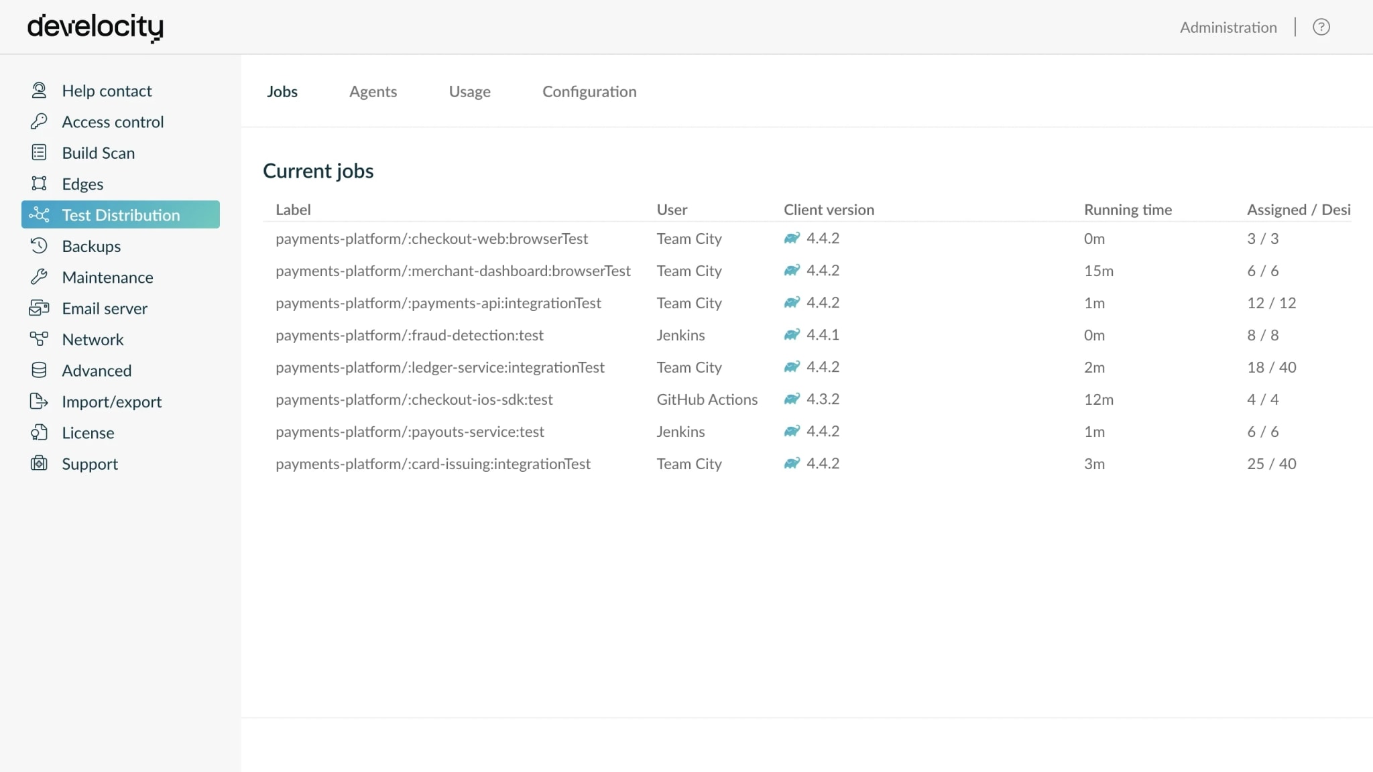
Task: Open the Configuration tab
Action: point(589,92)
